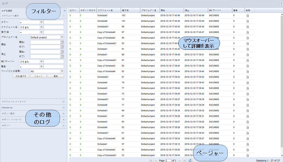Go to the next page in the pager
Viewport: 283px width, 162px height.
tap(180, 160)
